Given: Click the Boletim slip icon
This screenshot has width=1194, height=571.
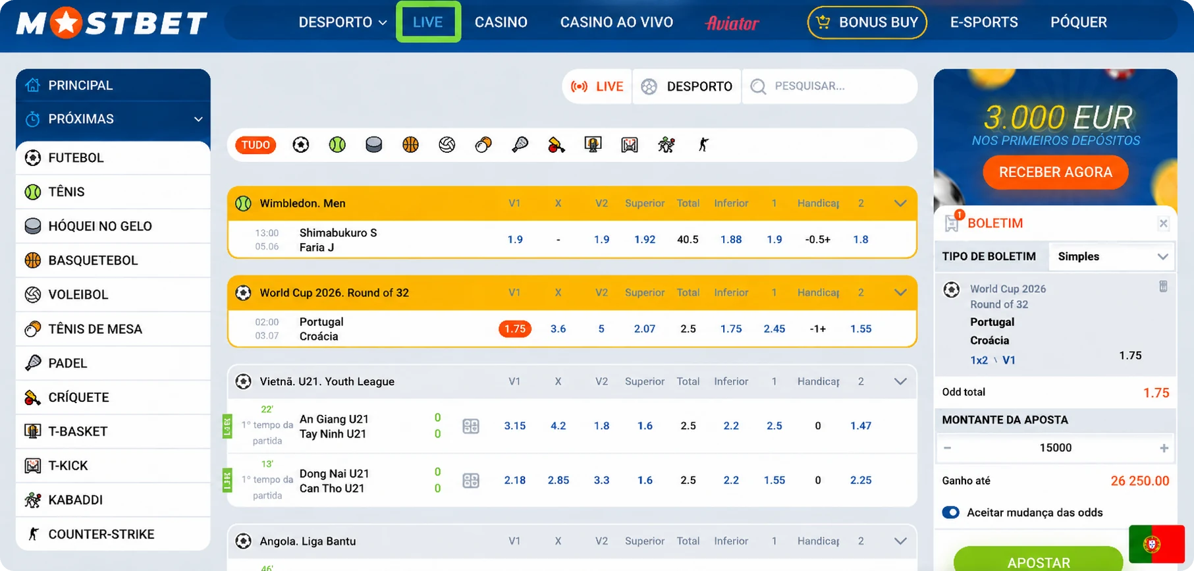Looking at the screenshot, I should click(952, 223).
